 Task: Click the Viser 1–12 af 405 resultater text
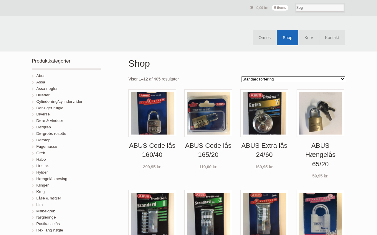tap(154, 79)
